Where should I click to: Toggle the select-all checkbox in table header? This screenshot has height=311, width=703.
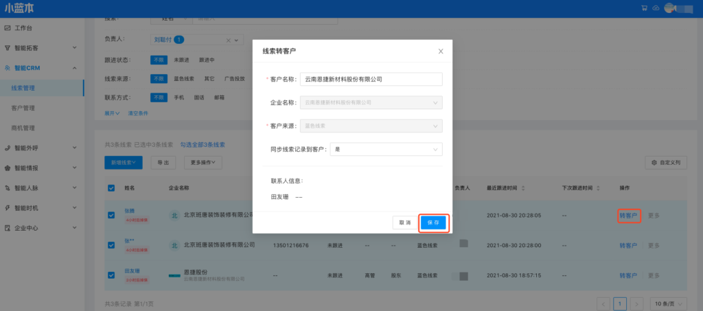tap(111, 187)
